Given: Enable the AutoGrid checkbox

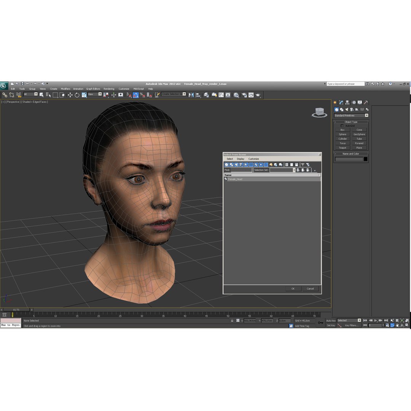Looking at the screenshot, I should tap(342, 126).
